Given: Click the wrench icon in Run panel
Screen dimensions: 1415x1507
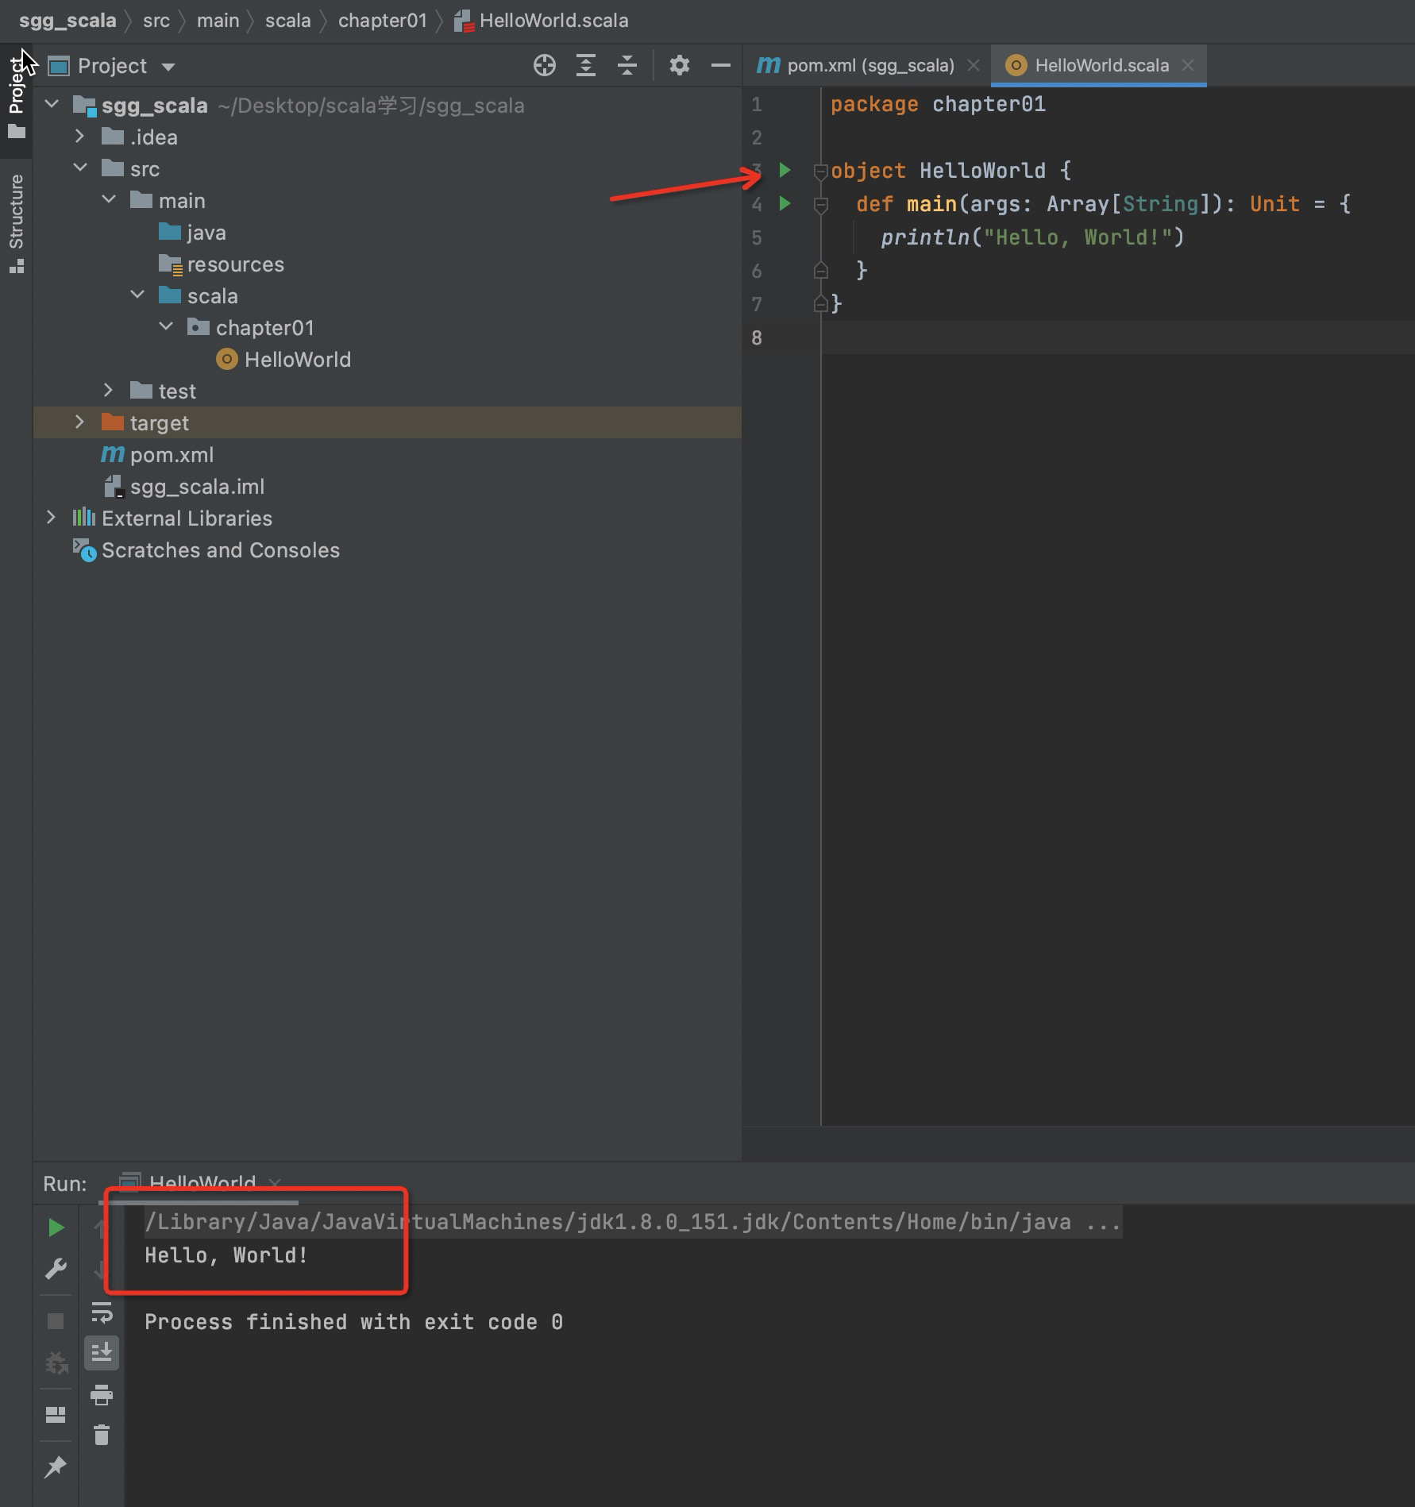Looking at the screenshot, I should tap(56, 1269).
